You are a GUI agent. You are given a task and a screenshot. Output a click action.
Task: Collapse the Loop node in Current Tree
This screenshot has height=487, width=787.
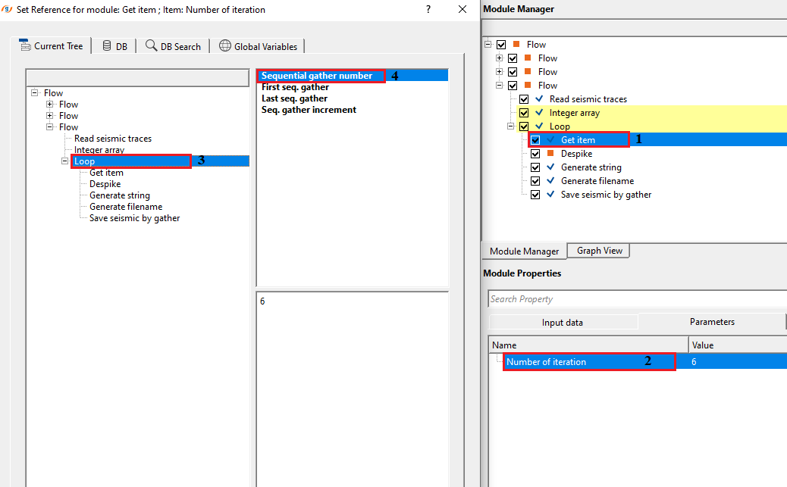pyautogui.click(x=64, y=161)
